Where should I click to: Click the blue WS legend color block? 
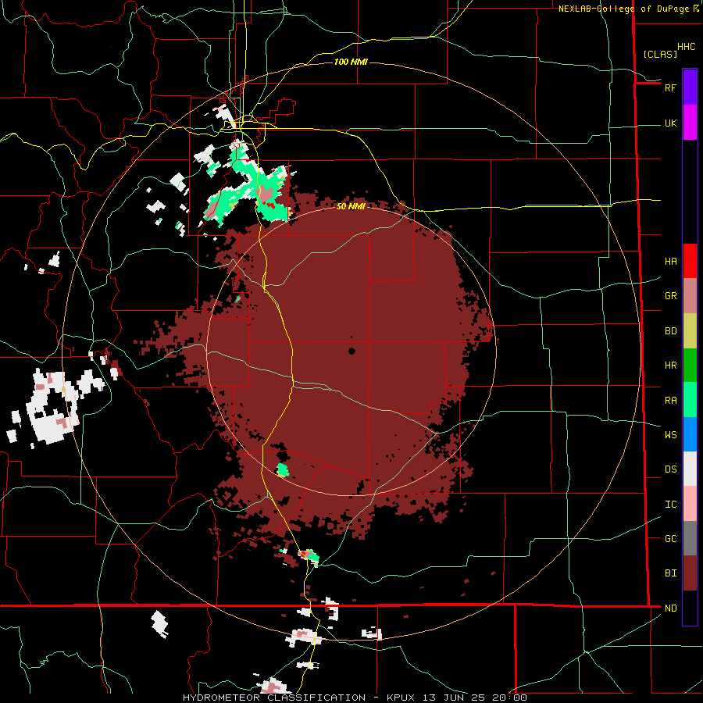(690, 434)
